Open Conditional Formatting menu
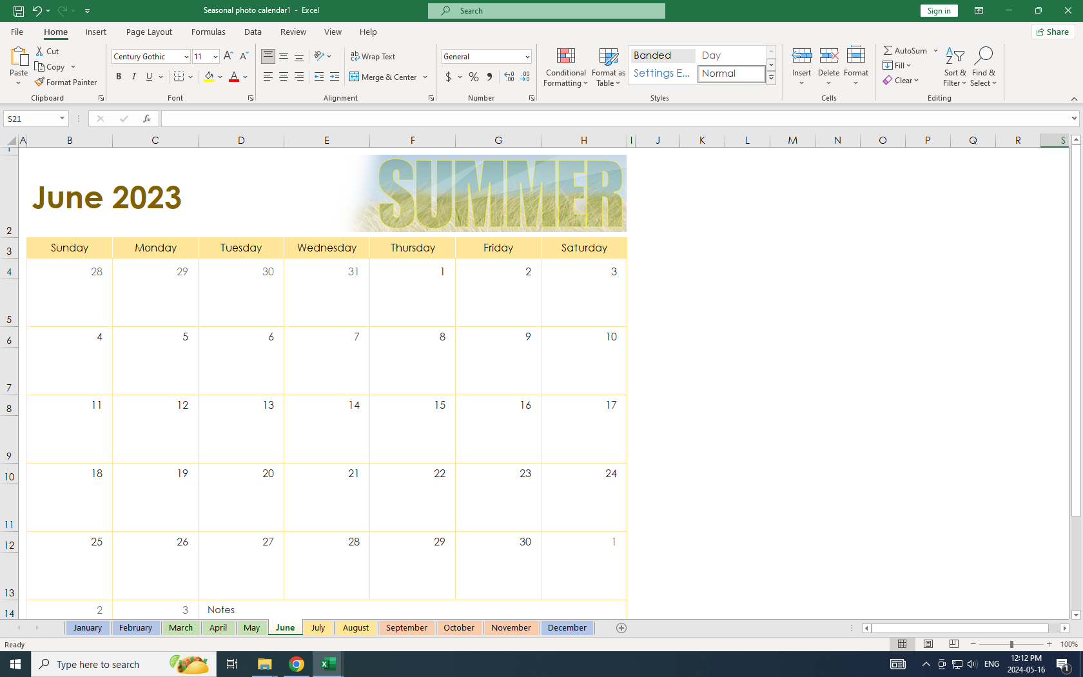Image resolution: width=1083 pixels, height=677 pixels. [565, 67]
